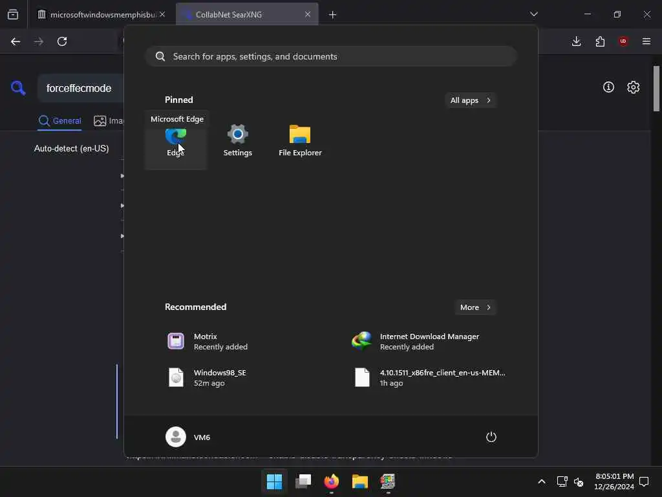Switch to Firefox on the taskbar
Image resolution: width=662 pixels, height=497 pixels.
(x=332, y=481)
